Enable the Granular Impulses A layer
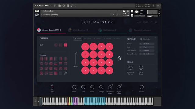Screen dimensions: 195x109 [130, 30]
